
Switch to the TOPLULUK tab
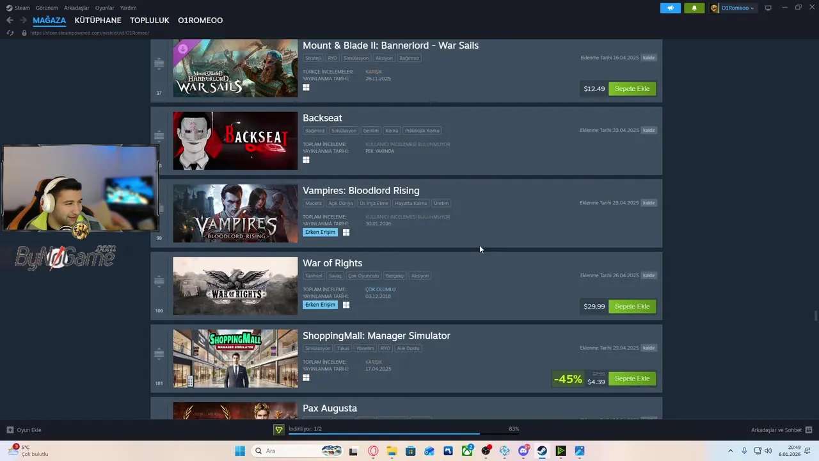coord(150,20)
